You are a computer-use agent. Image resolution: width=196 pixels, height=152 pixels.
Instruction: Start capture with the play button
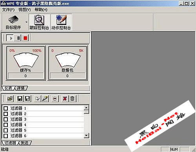click(x=10, y=38)
